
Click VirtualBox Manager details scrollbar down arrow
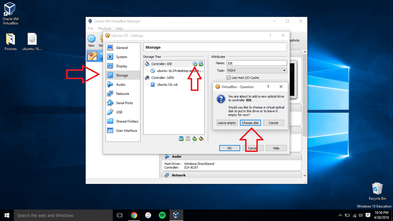pyautogui.click(x=305, y=175)
